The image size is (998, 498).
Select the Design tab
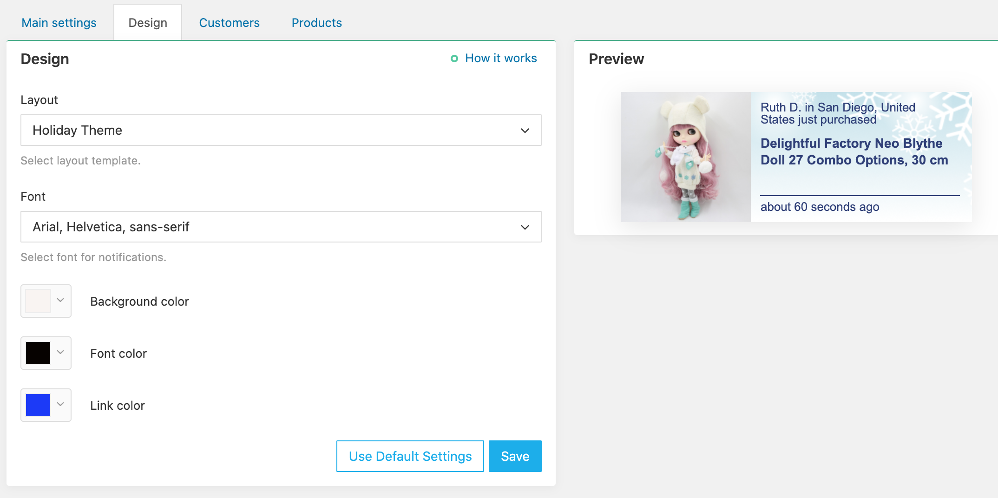click(148, 23)
